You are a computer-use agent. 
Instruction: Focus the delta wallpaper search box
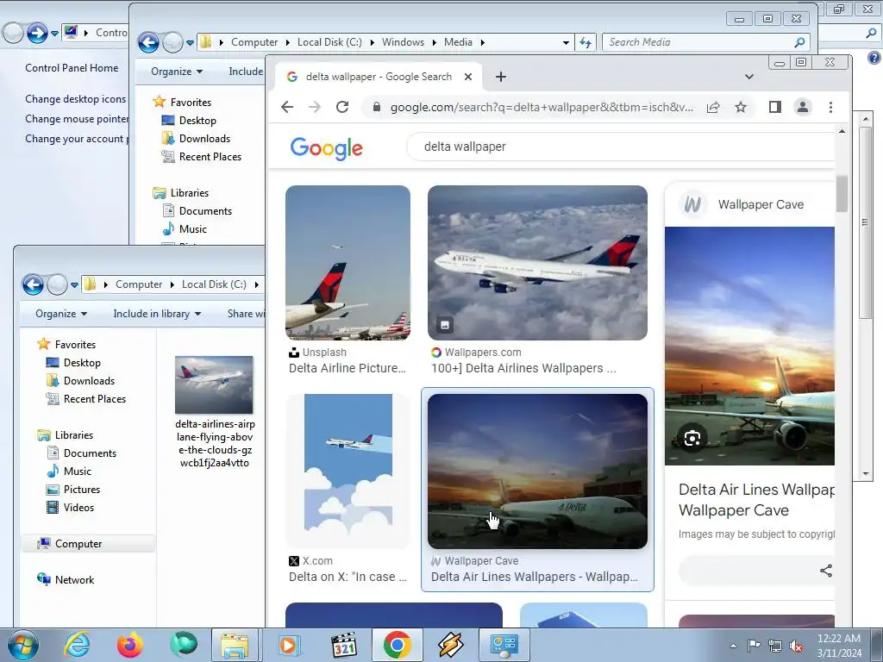pos(619,147)
